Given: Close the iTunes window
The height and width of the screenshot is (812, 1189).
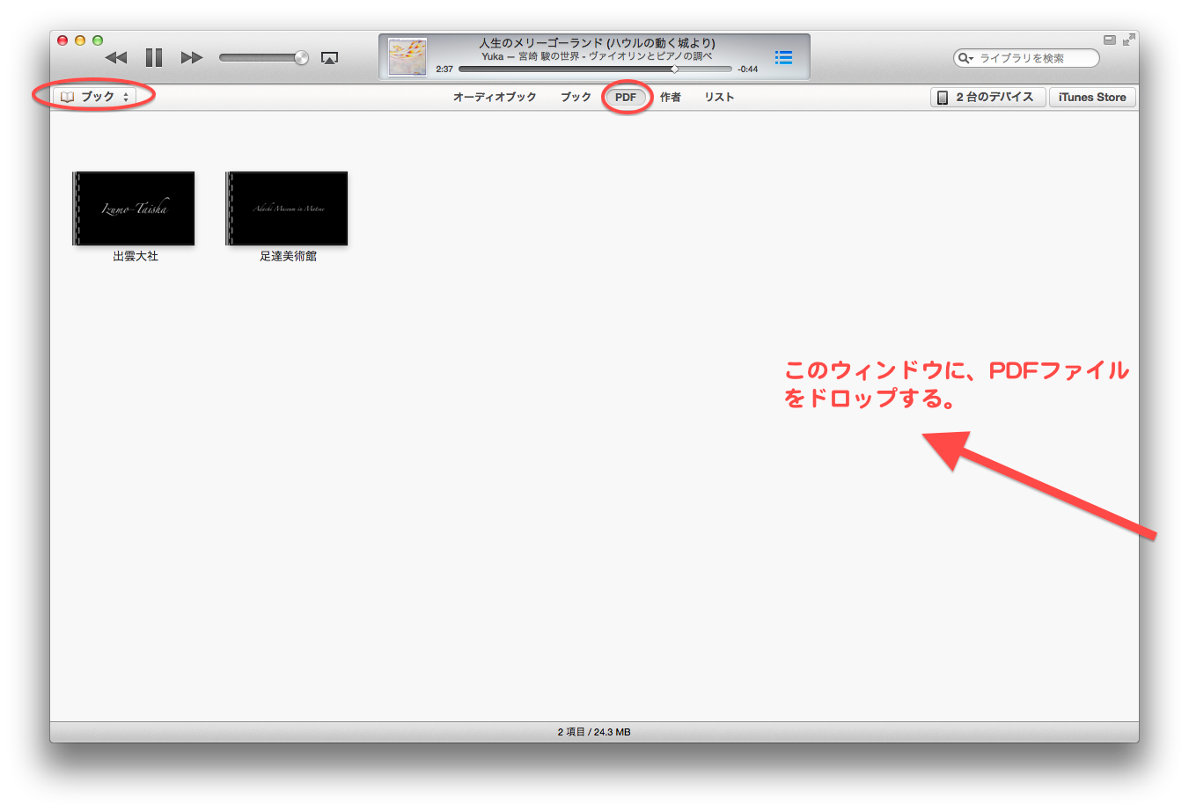Looking at the screenshot, I should tap(62, 40).
